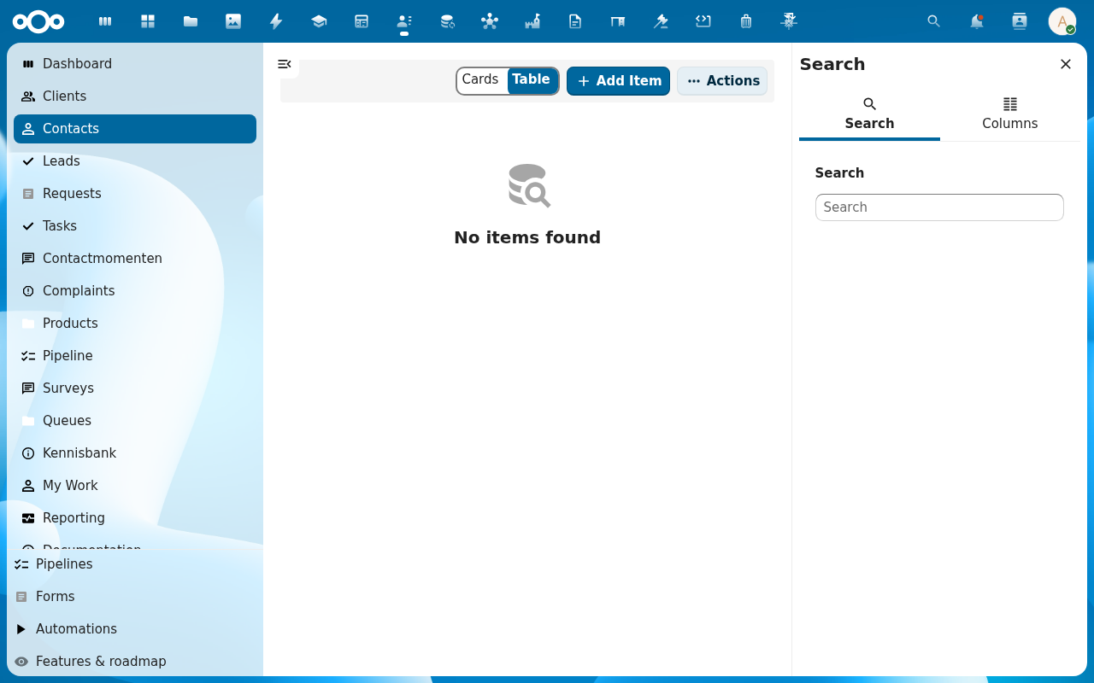Open Products in navigation
The height and width of the screenshot is (683, 1094).
pyautogui.click(x=135, y=324)
